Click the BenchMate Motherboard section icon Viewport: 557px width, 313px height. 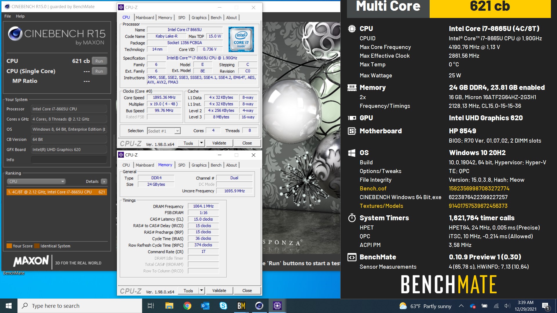click(x=352, y=131)
